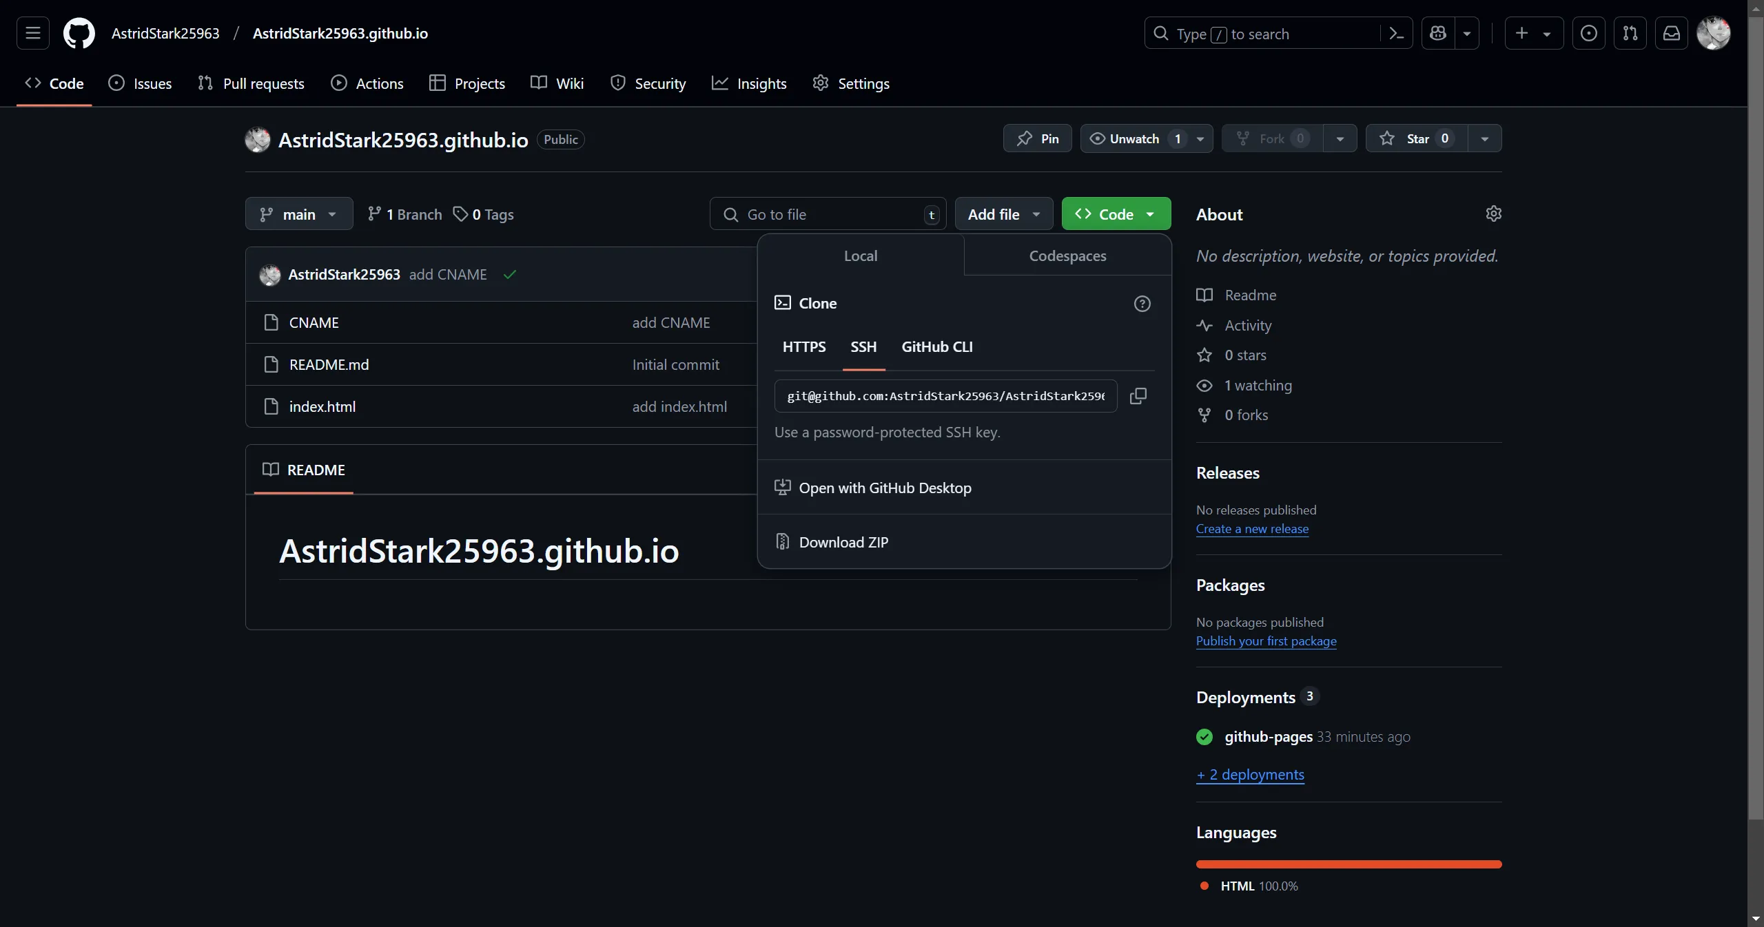Open the Copilot icon in the header
Viewport: 1764px width, 927px height.
click(1437, 33)
